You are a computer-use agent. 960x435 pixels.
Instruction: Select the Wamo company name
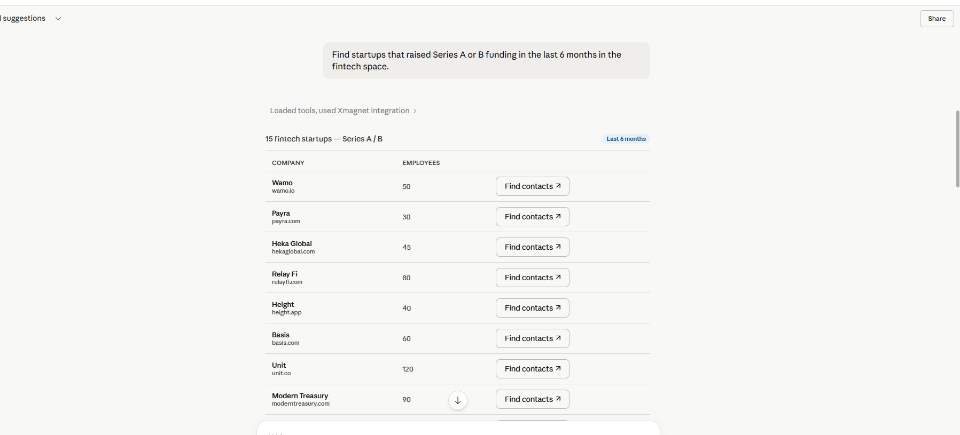(x=282, y=183)
